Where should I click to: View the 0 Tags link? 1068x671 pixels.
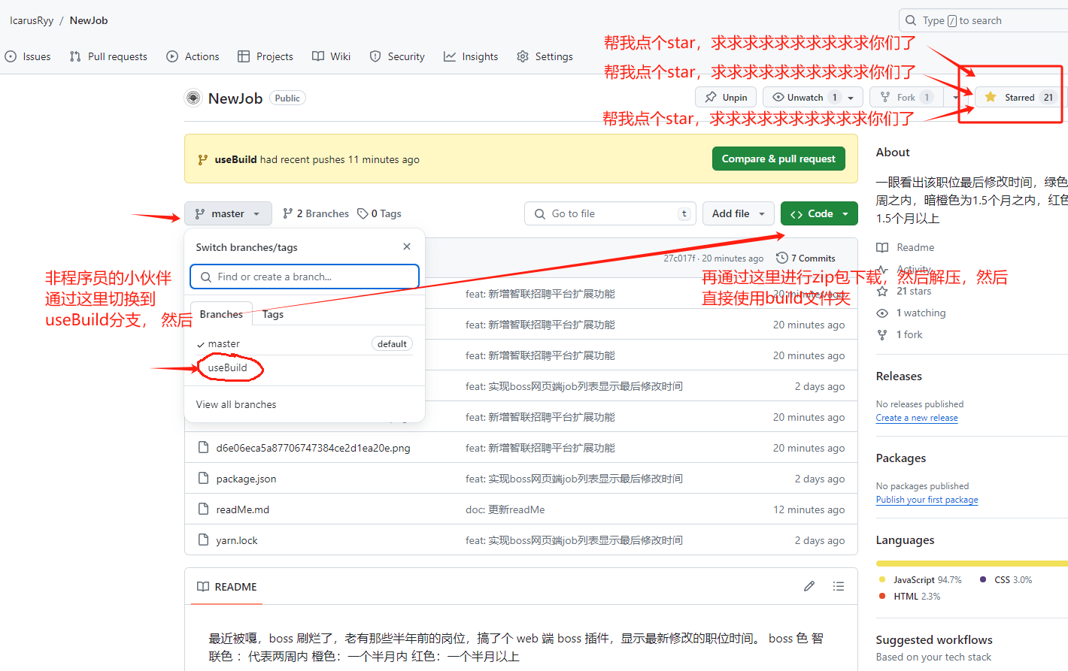[x=379, y=213]
